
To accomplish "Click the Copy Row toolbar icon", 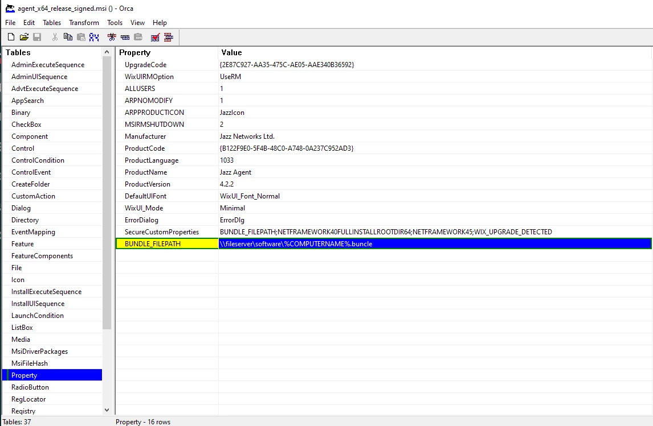I will pos(125,37).
